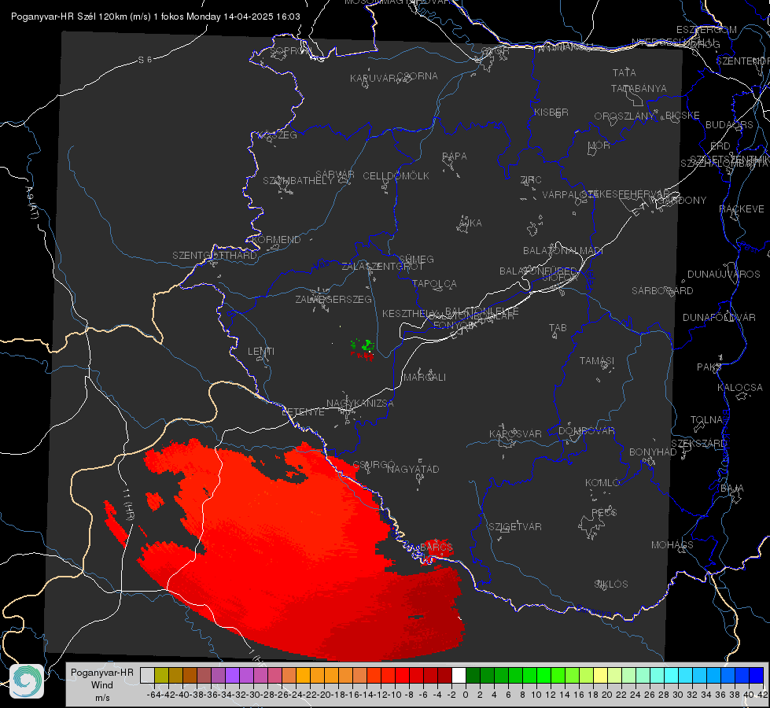770x708 pixels.
Task: Click the -64 value on legend scale
Action: tap(153, 695)
